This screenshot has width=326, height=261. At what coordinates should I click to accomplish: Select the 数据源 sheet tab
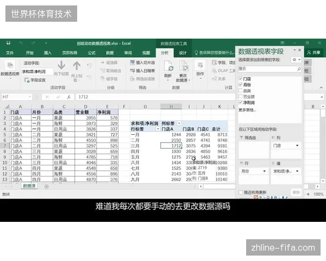pyautogui.click(x=29, y=186)
